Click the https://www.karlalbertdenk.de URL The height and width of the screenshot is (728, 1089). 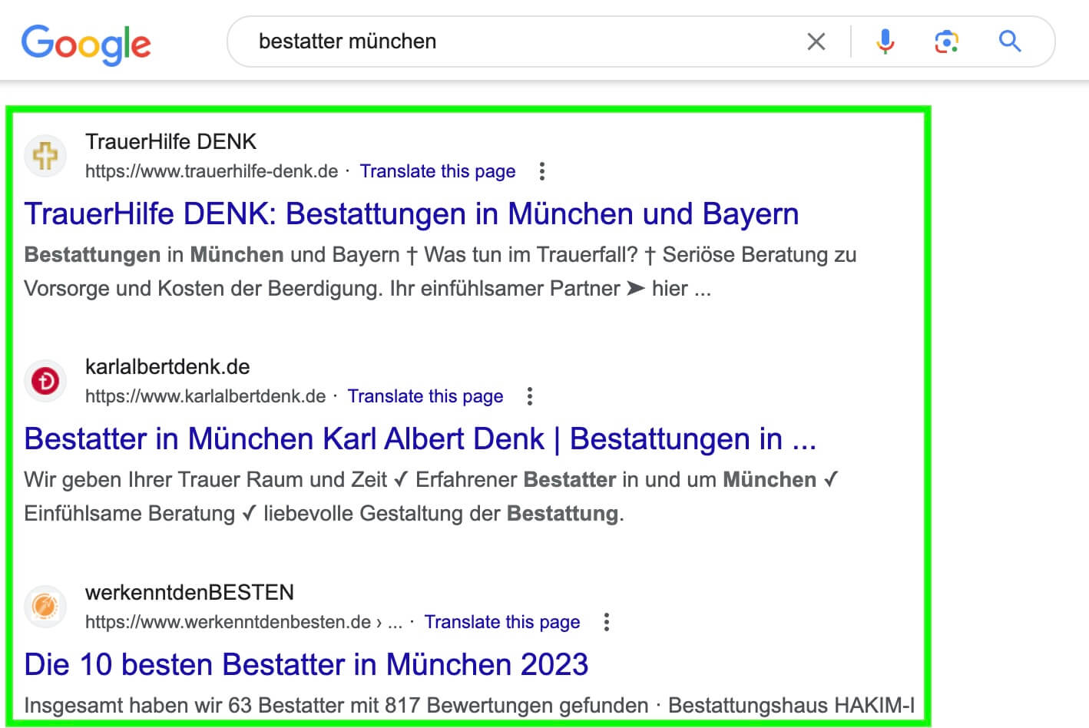pyautogui.click(x=206, y=396)
